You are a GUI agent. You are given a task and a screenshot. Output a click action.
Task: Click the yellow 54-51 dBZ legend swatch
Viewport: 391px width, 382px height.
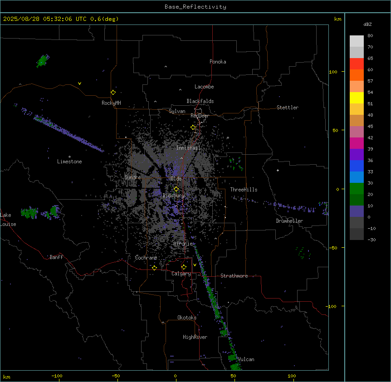click(357, 98)
